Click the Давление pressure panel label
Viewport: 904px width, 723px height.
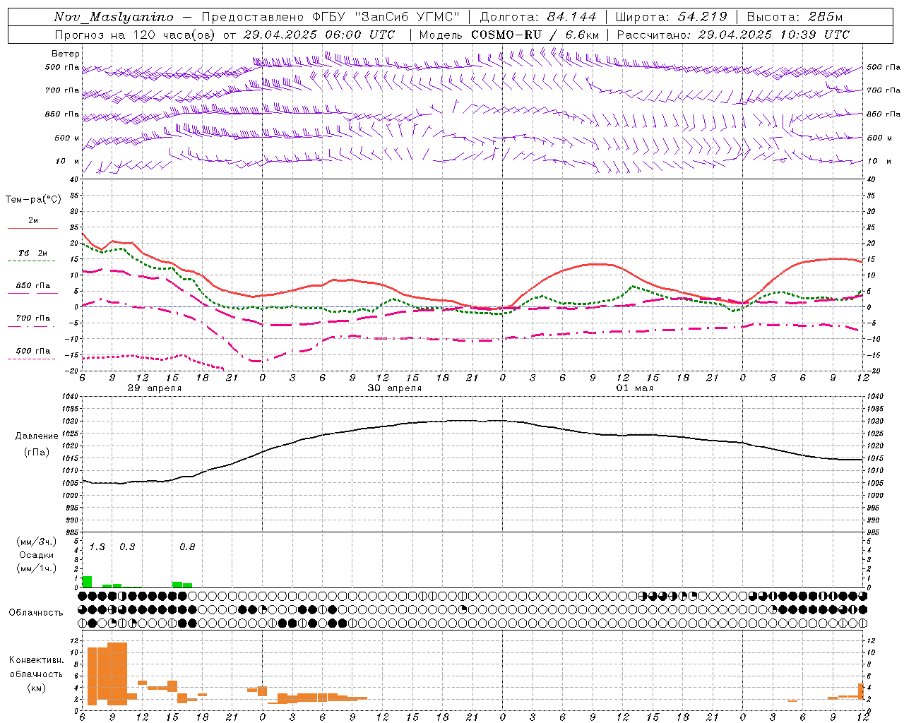37,436
